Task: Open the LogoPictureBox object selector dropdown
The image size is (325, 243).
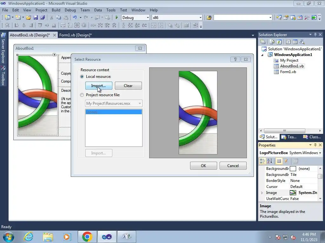Action: pyautogui.click(x=320, y=153)
